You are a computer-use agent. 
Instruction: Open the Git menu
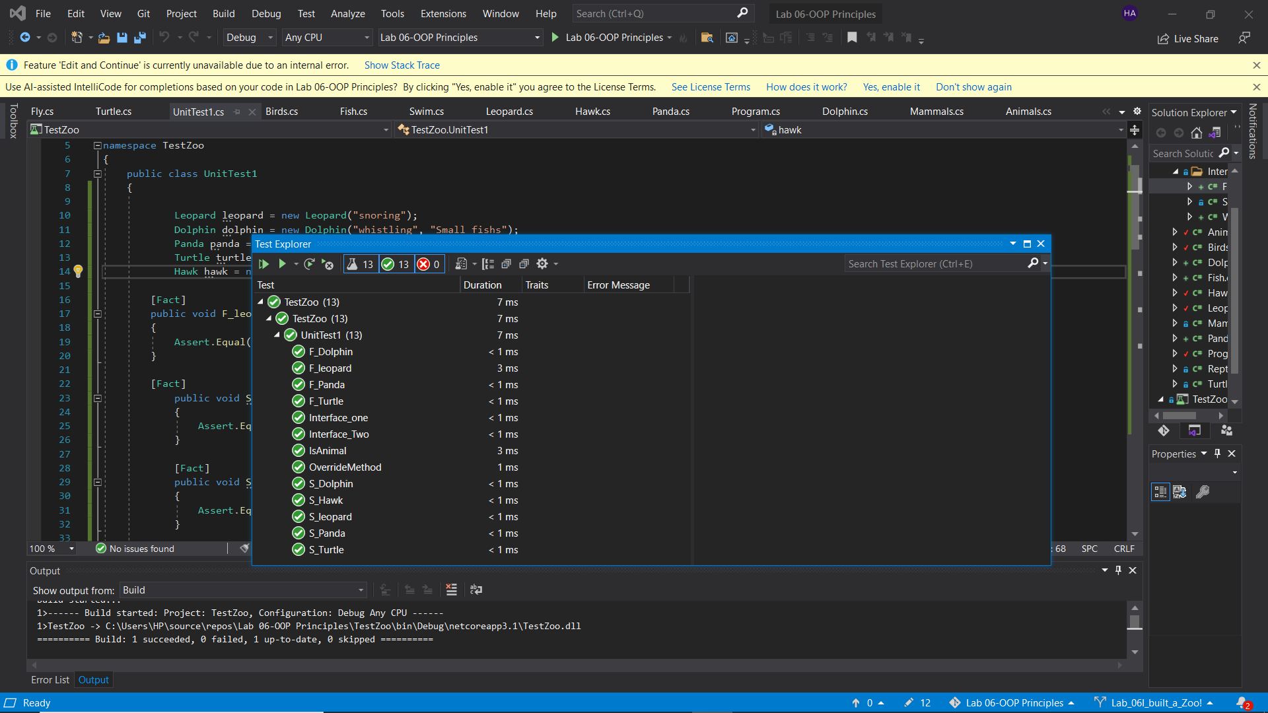pyautogui.click(x=143, y=13)
